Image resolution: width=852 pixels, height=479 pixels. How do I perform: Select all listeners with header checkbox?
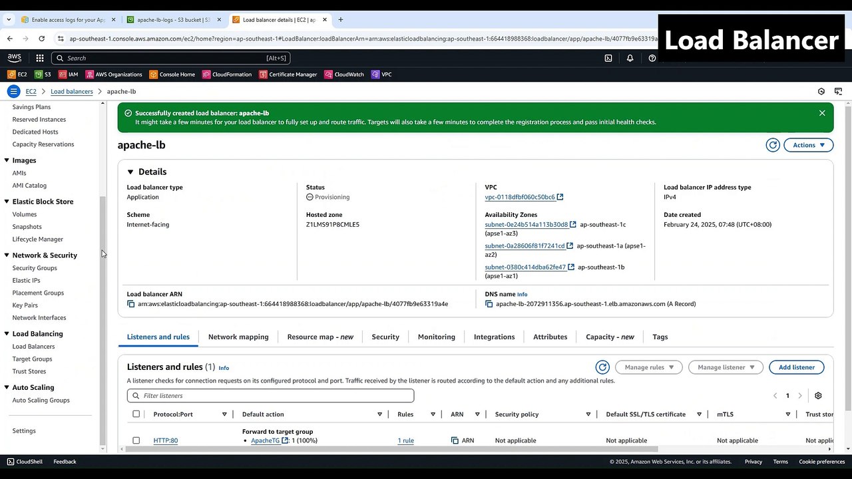(x=136, y=414)
